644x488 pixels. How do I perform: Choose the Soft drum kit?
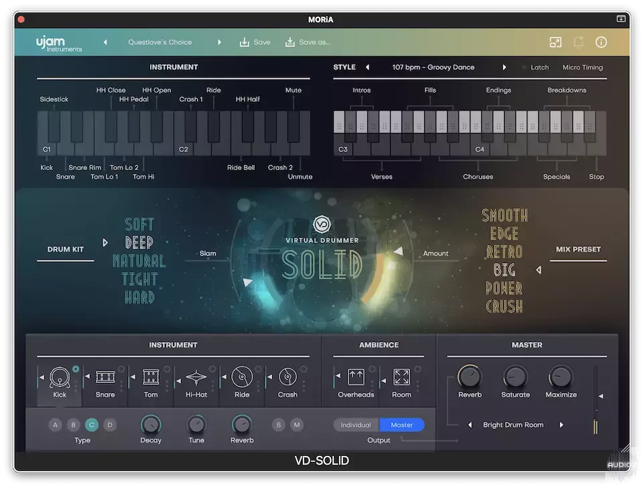click(139, 224)
